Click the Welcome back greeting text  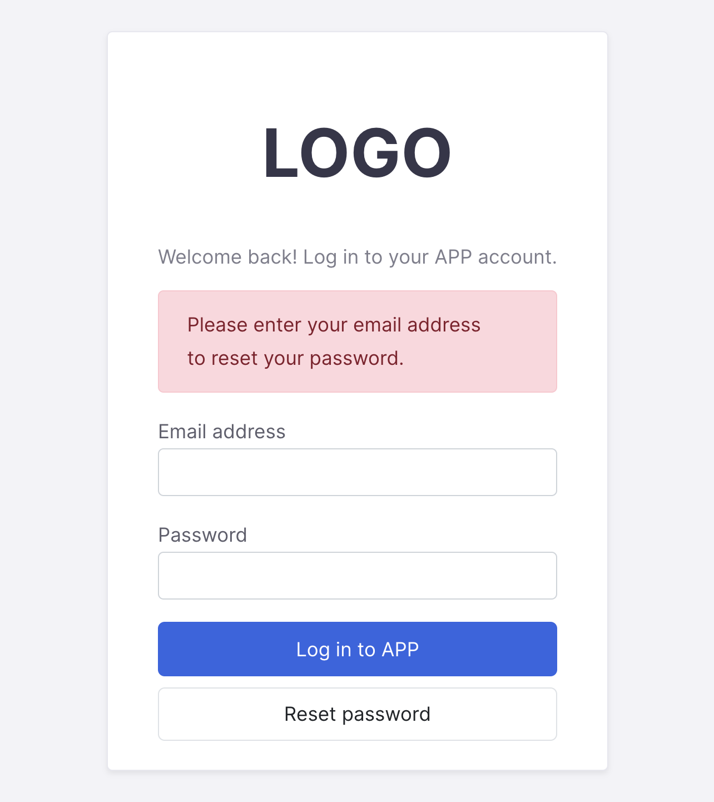point(358,258)
